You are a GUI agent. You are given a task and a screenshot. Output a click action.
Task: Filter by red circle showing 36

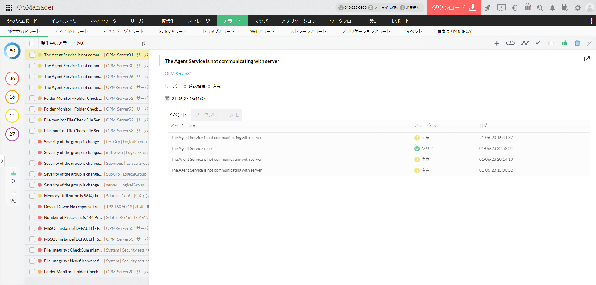pos(12,78)
